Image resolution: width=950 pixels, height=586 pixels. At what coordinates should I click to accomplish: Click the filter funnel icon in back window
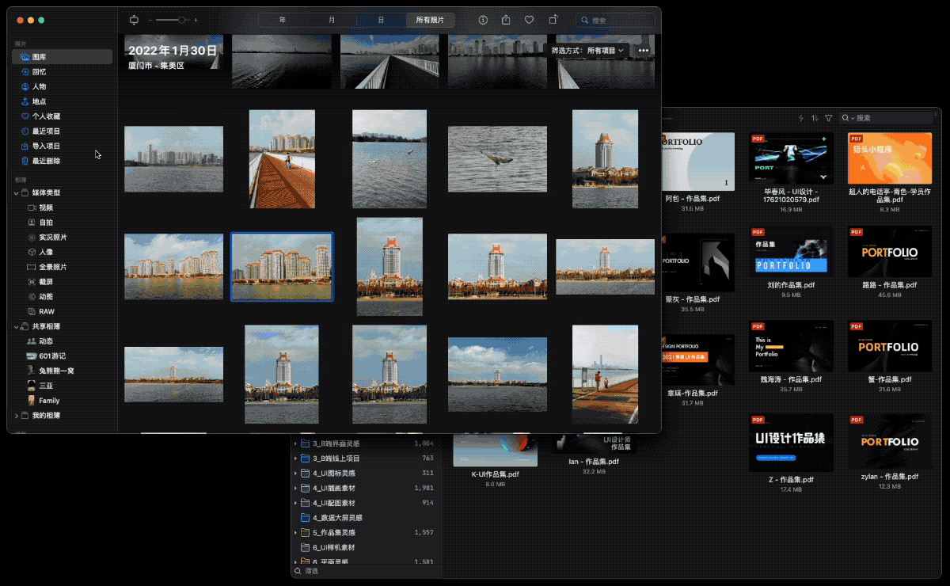click(x=829, y=118)
